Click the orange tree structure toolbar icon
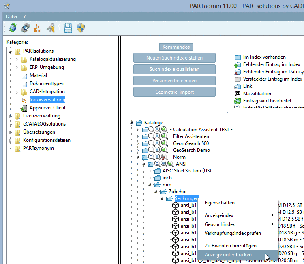Viewport: 304px width, 264px height. [x=37, y=28]
